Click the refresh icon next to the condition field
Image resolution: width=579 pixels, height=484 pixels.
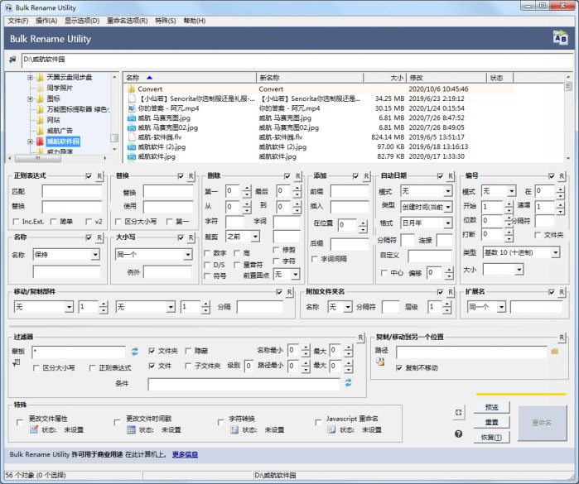(348, 383)
